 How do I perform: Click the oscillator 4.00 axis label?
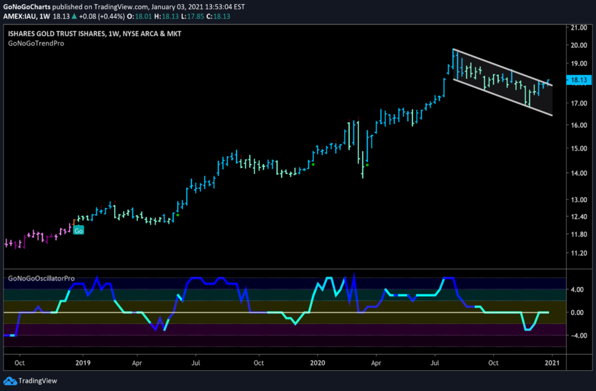pyautogui.click(x=577, y=290)
